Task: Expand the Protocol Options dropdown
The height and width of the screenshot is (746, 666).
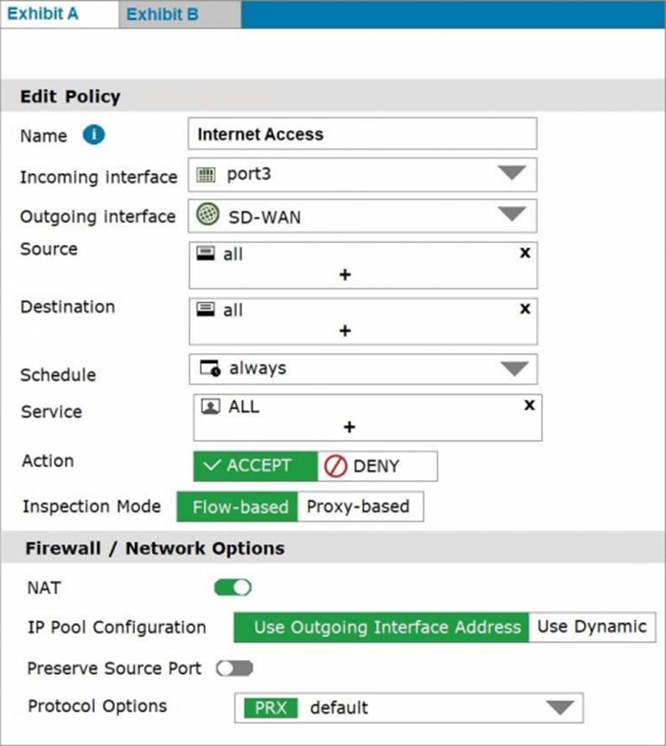Action: click(559, 707)
